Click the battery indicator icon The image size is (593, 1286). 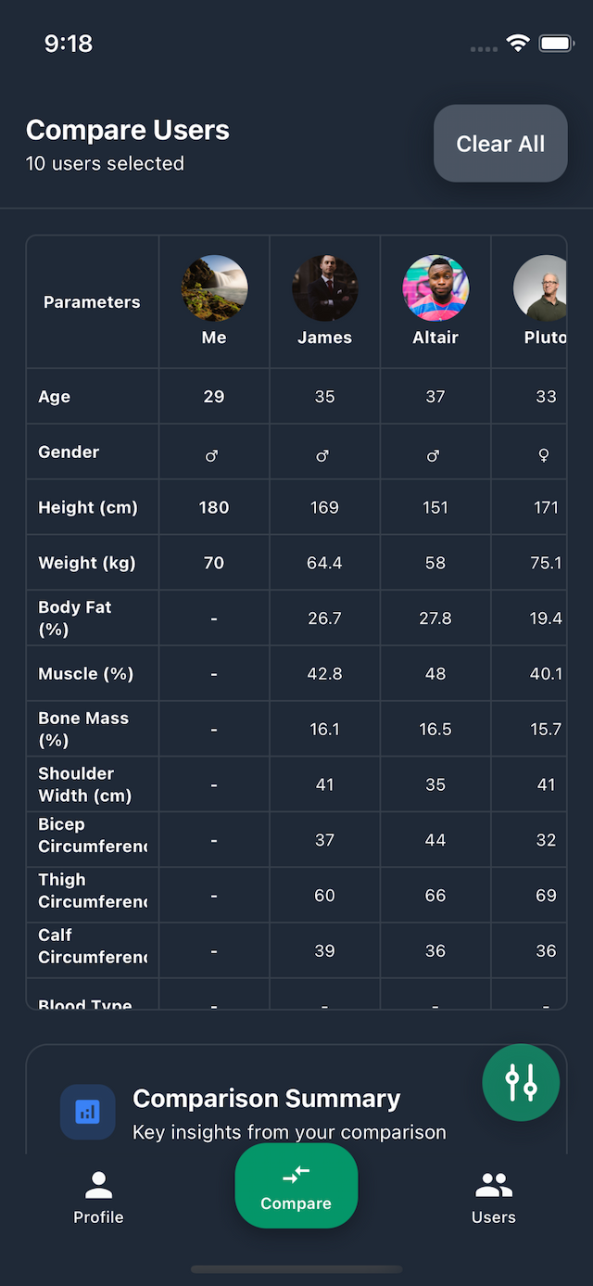[557, 44]
